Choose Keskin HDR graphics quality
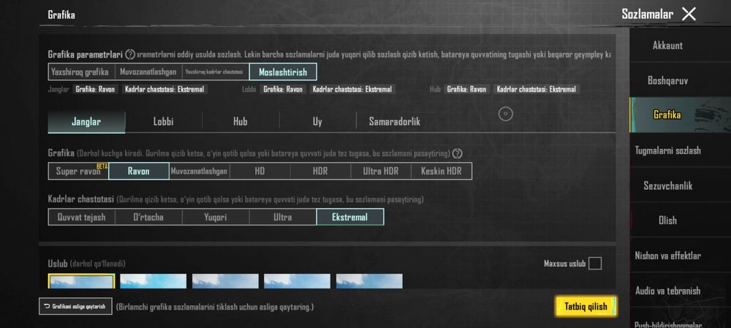Image resolution: width=731 pixels, height=328 pixels. pyautogui.click(x=441, y=171)
